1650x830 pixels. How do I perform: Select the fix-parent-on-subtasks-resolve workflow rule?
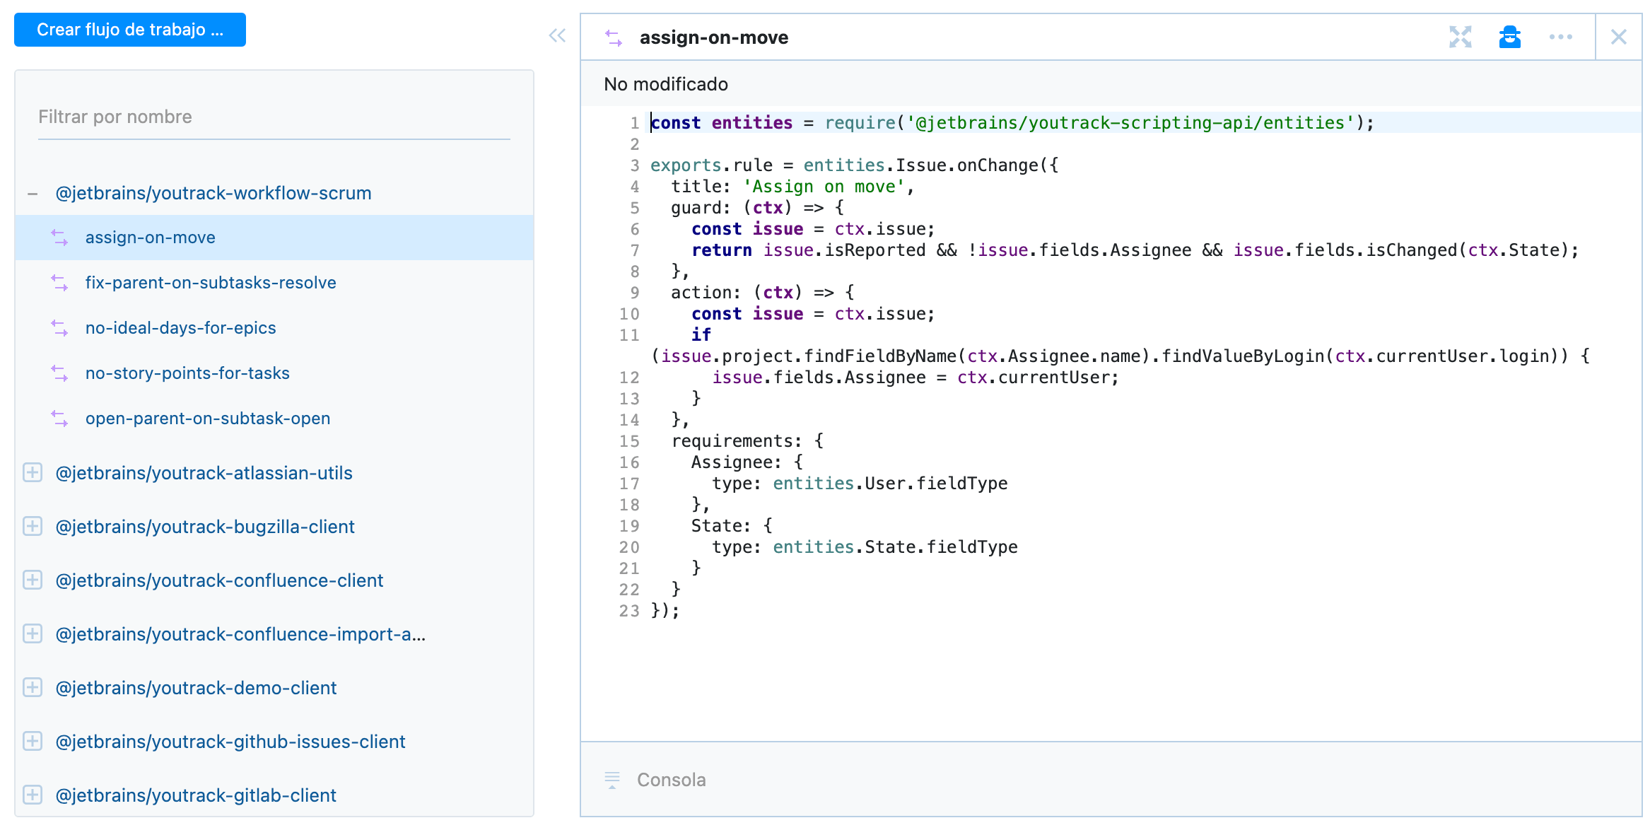point(211,283)
